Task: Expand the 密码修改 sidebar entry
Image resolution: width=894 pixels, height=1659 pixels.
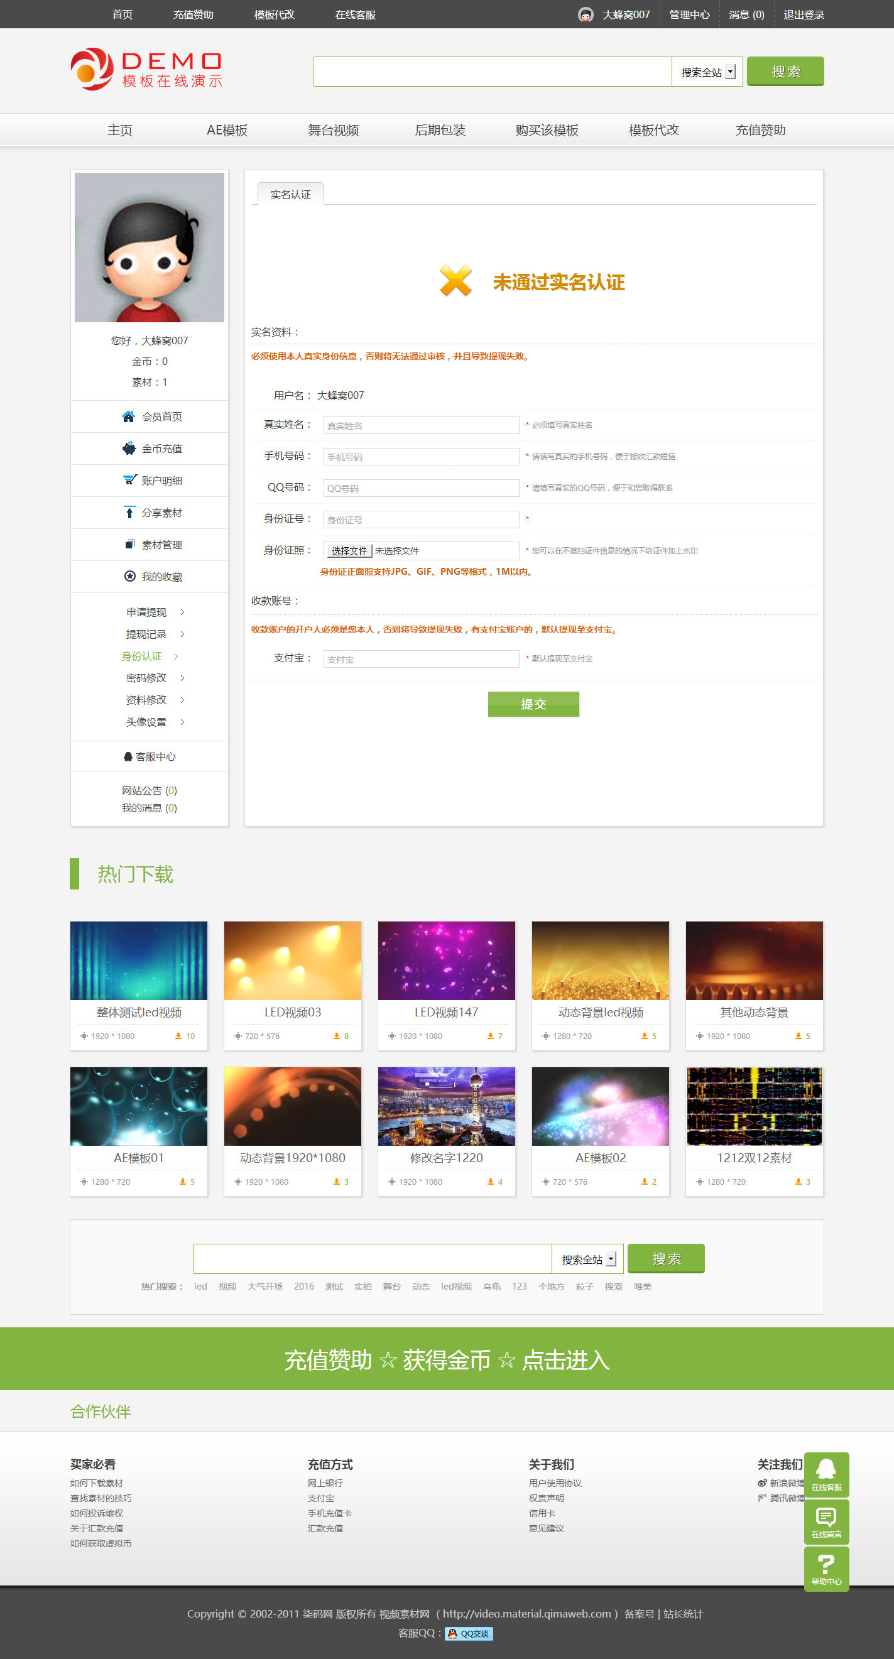Action: pos(155,678)
